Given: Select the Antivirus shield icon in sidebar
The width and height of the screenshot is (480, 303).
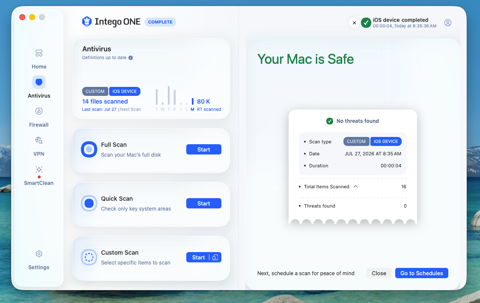Looking at the screenshot, I should tap(39, 82).
